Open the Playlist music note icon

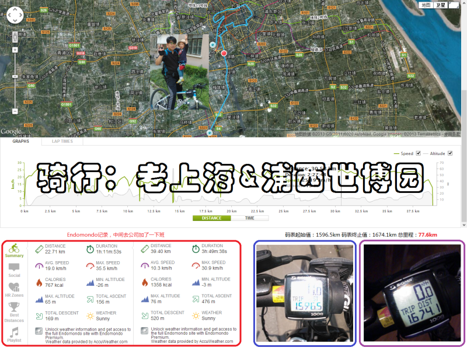click(x=14, y=332)
